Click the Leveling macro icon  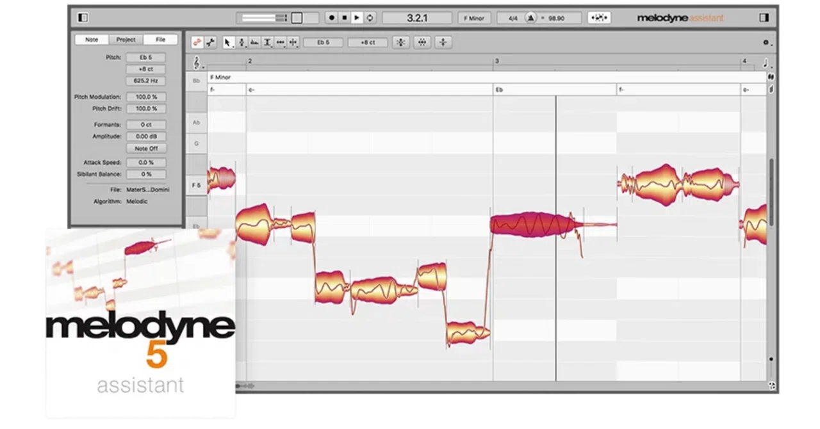coord(443,42)
